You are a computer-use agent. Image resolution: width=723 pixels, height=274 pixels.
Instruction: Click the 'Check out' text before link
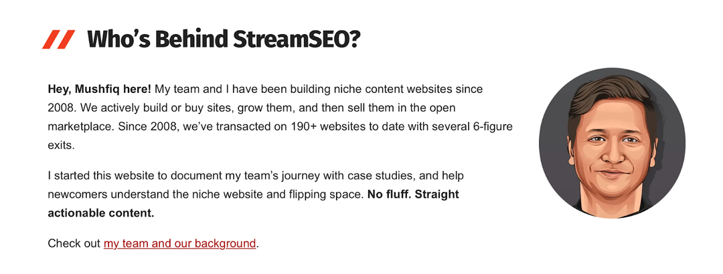coord(74,243)
